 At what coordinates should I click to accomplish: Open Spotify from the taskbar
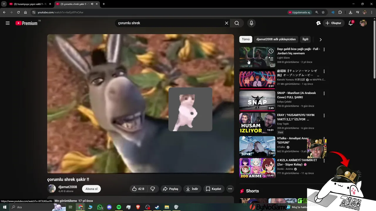point(119,207)
